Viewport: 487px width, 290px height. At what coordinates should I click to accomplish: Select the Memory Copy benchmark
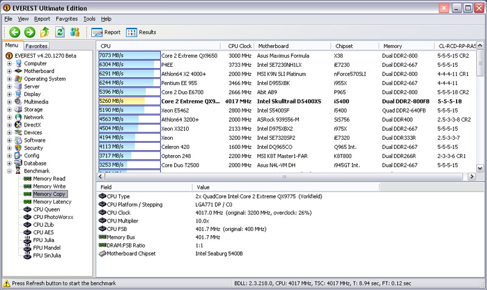tap(49, 194)
